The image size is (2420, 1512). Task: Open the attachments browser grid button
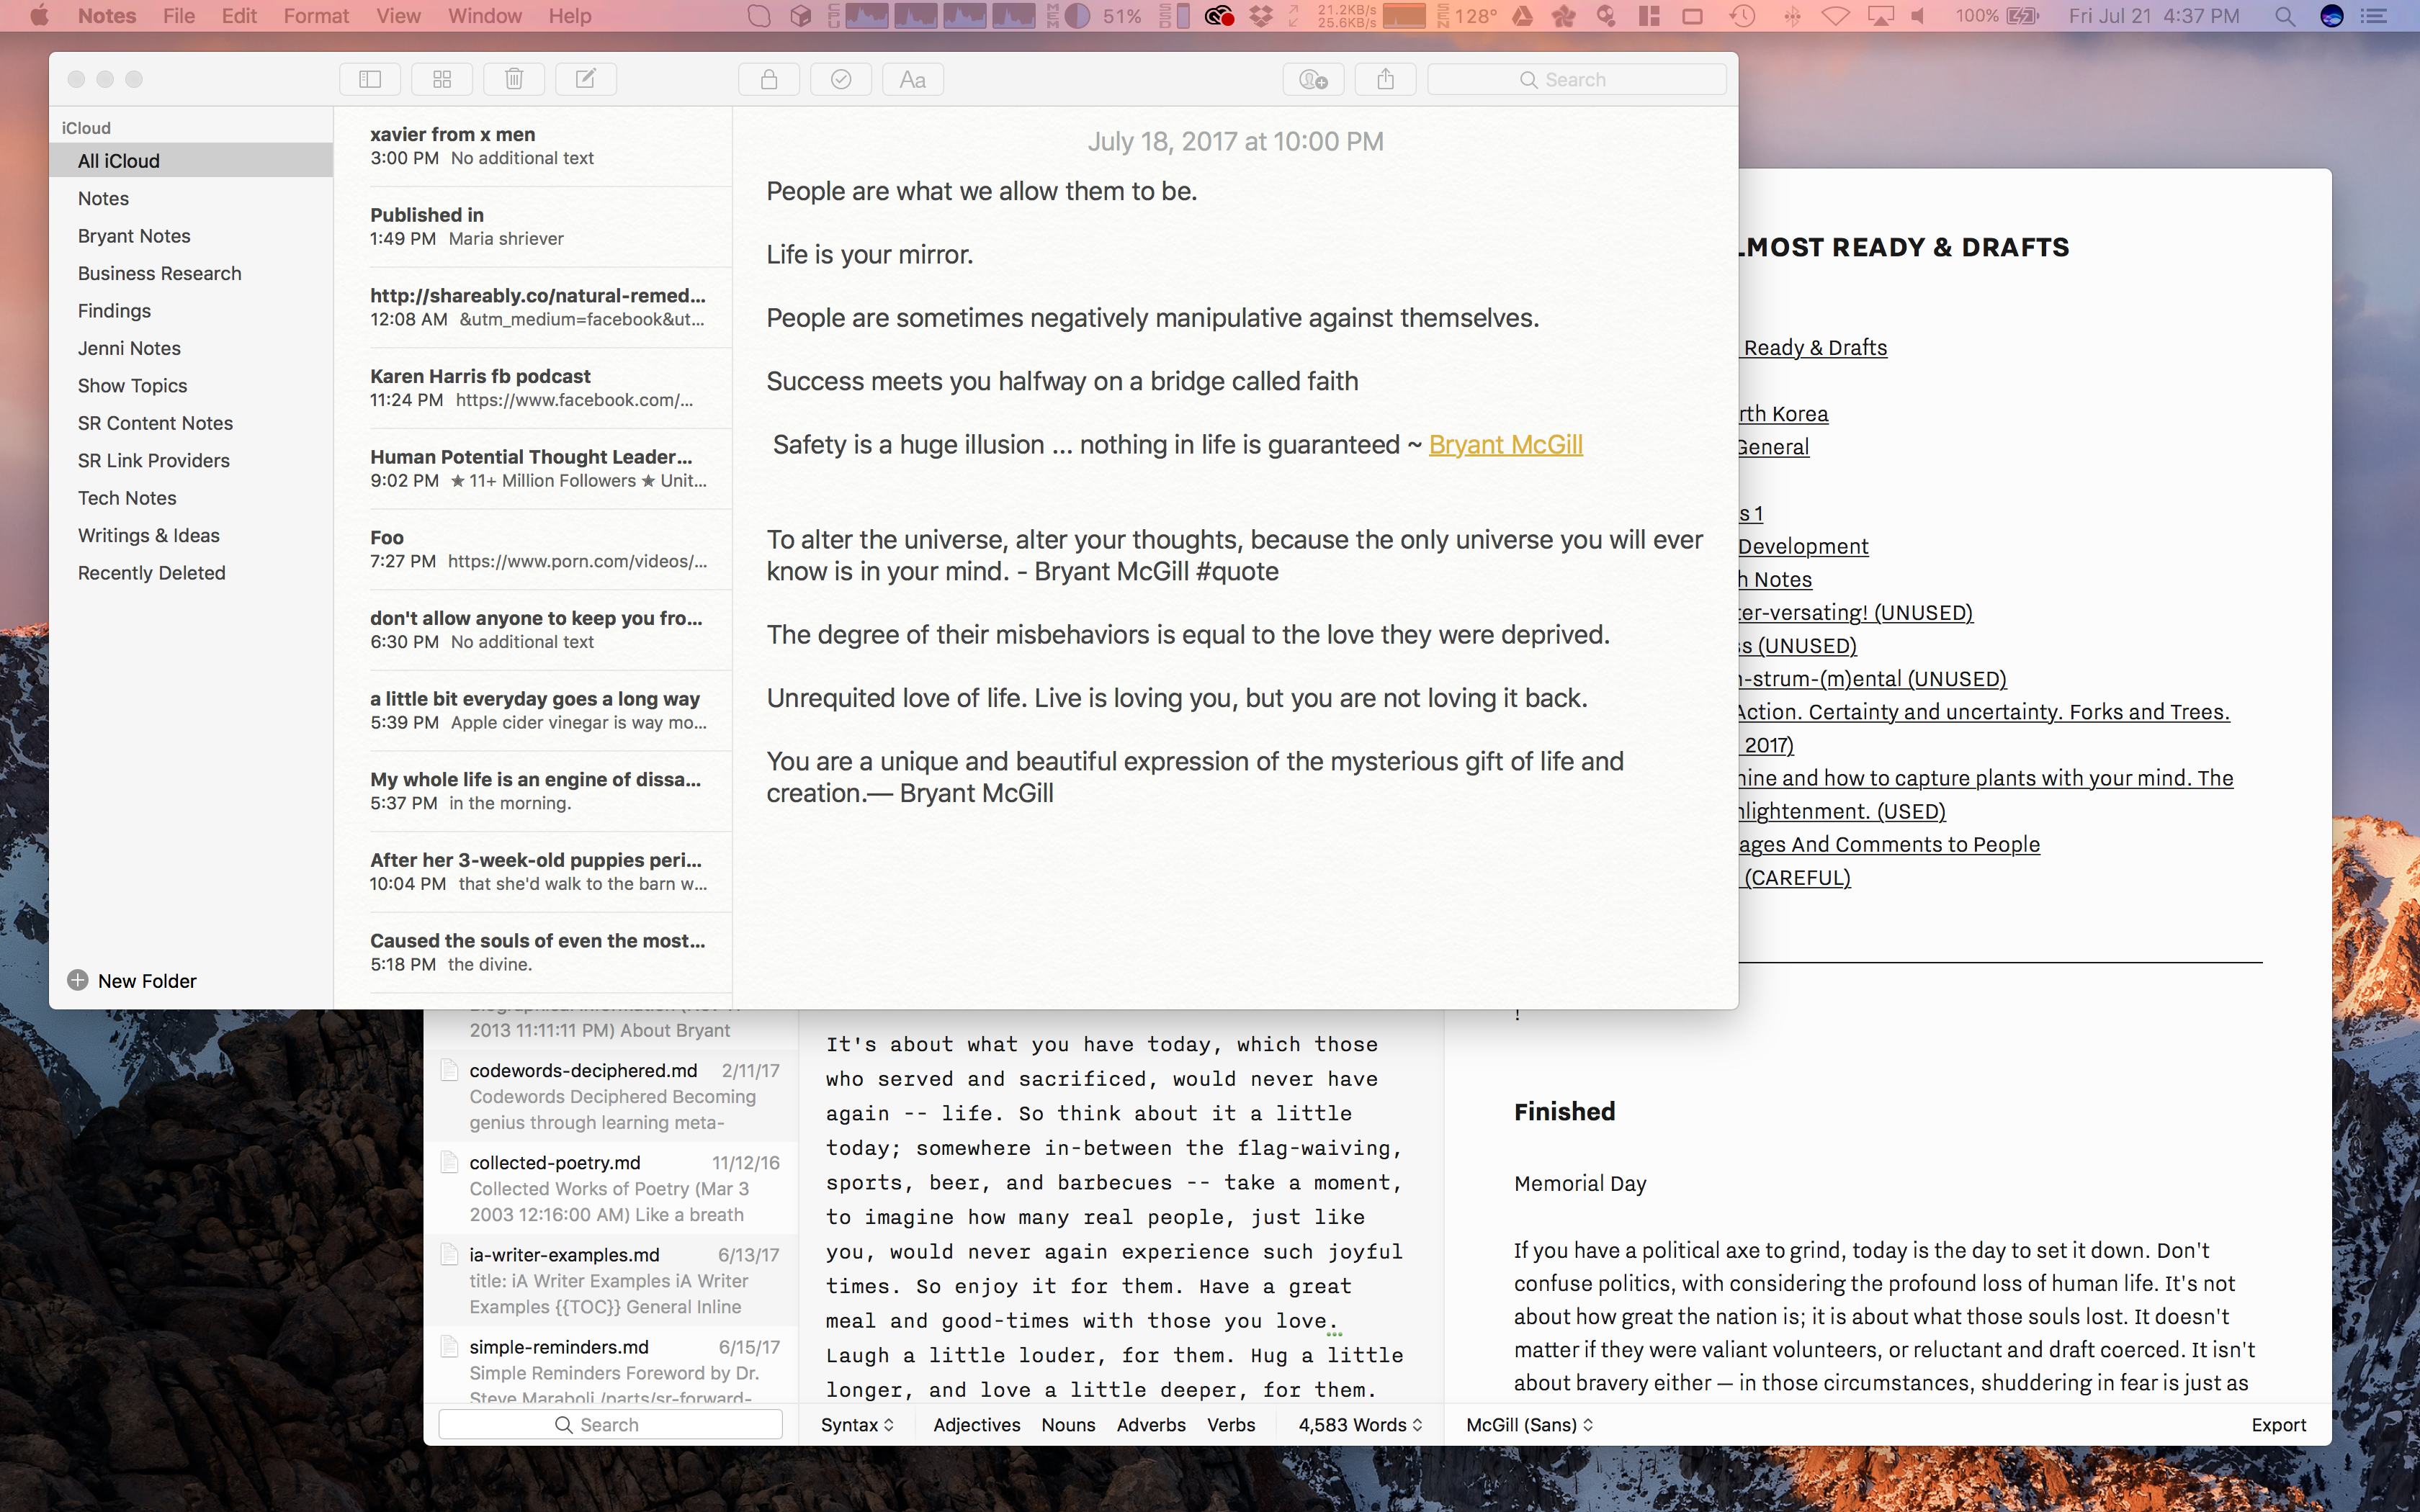[442, 79]
